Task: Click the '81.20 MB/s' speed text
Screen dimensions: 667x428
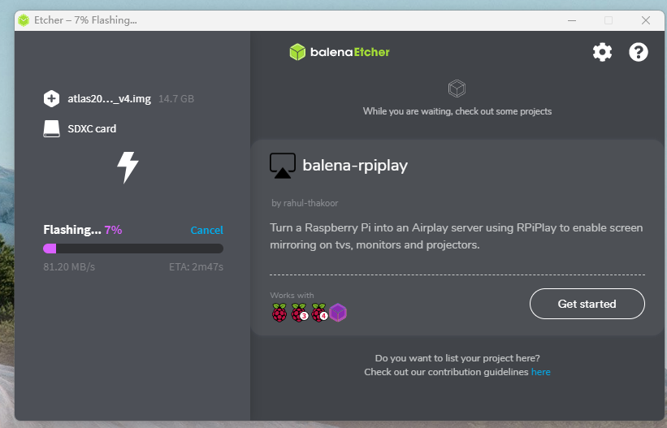Action: point(69,266)
